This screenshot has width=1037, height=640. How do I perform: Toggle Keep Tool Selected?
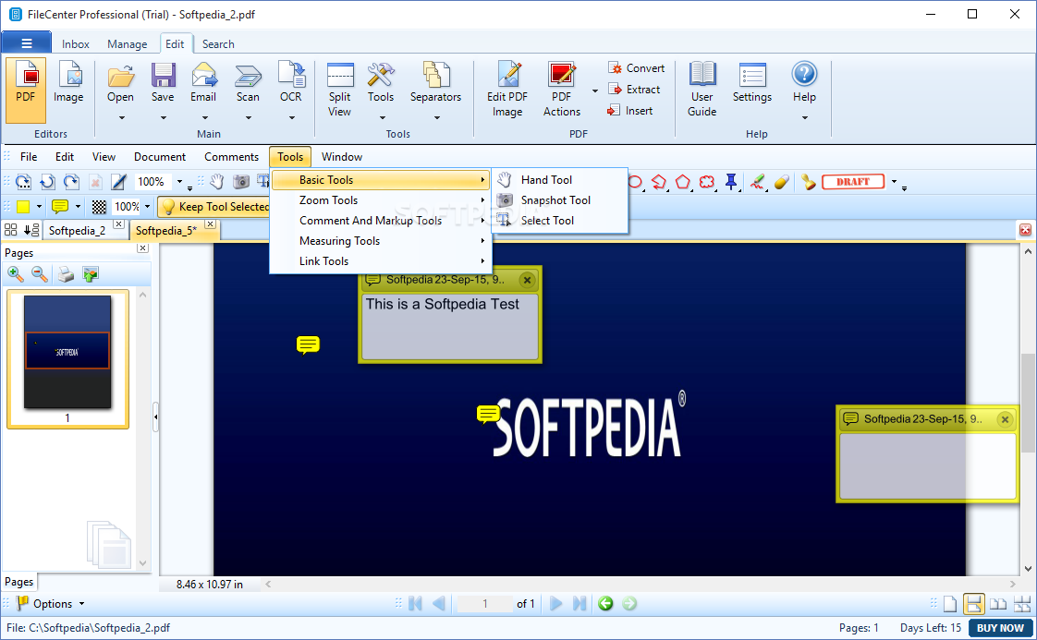coord(215,207)
